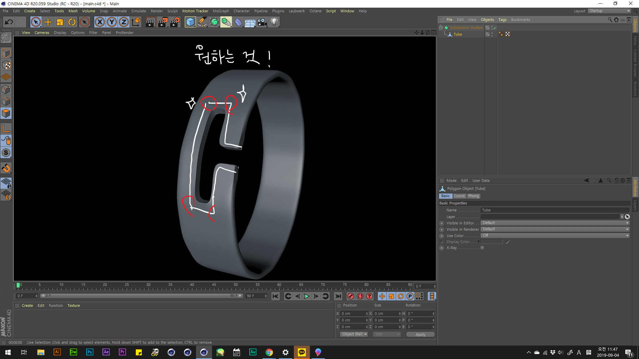Select the Move tool icon
639x359 pixels.
coord(48,22)
